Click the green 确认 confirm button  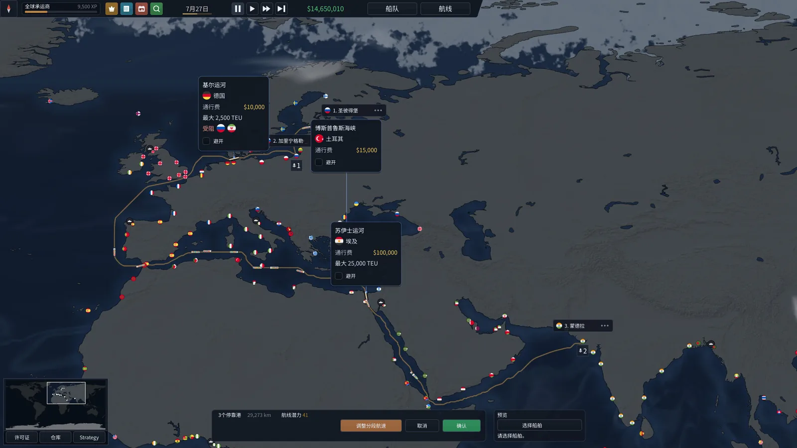pos(461,426)
